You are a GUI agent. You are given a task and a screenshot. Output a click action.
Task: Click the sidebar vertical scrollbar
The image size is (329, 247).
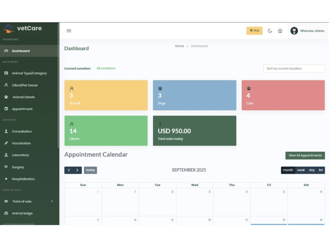tap(58, 85)
